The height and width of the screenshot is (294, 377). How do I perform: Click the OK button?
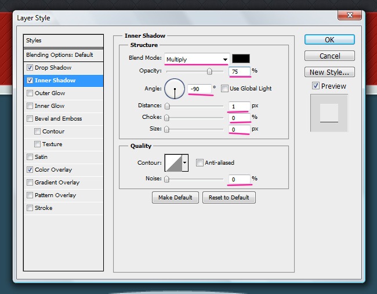[329, 40]
